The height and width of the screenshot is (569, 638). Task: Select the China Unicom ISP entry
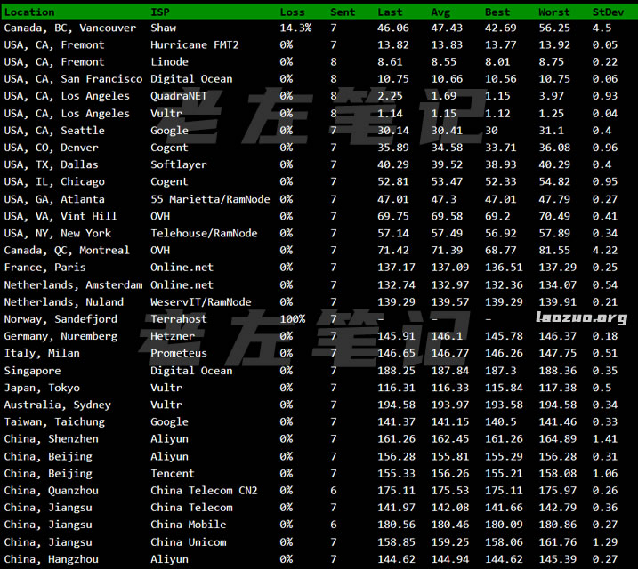pos(188,542)
